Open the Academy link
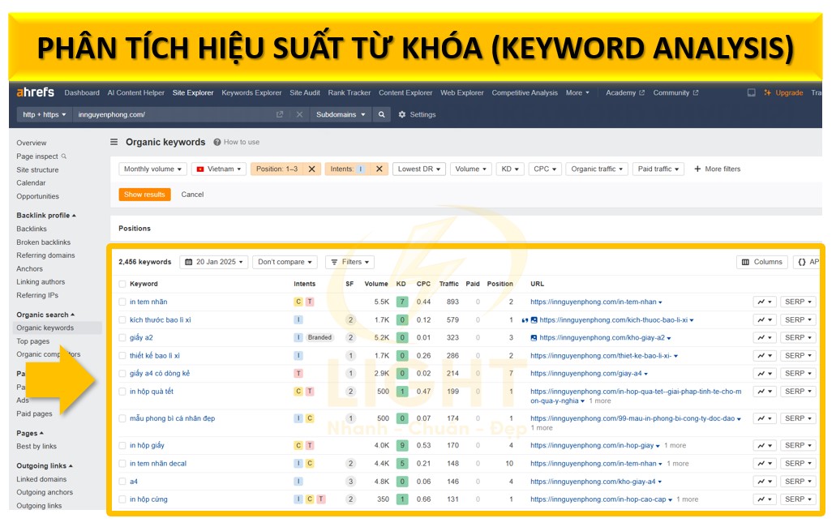Screen dimensions: 836x527 click(624, 92)
